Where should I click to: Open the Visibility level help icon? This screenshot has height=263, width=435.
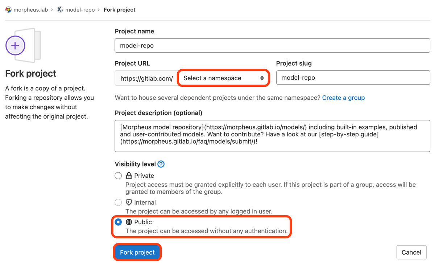(x=161, y=164)
